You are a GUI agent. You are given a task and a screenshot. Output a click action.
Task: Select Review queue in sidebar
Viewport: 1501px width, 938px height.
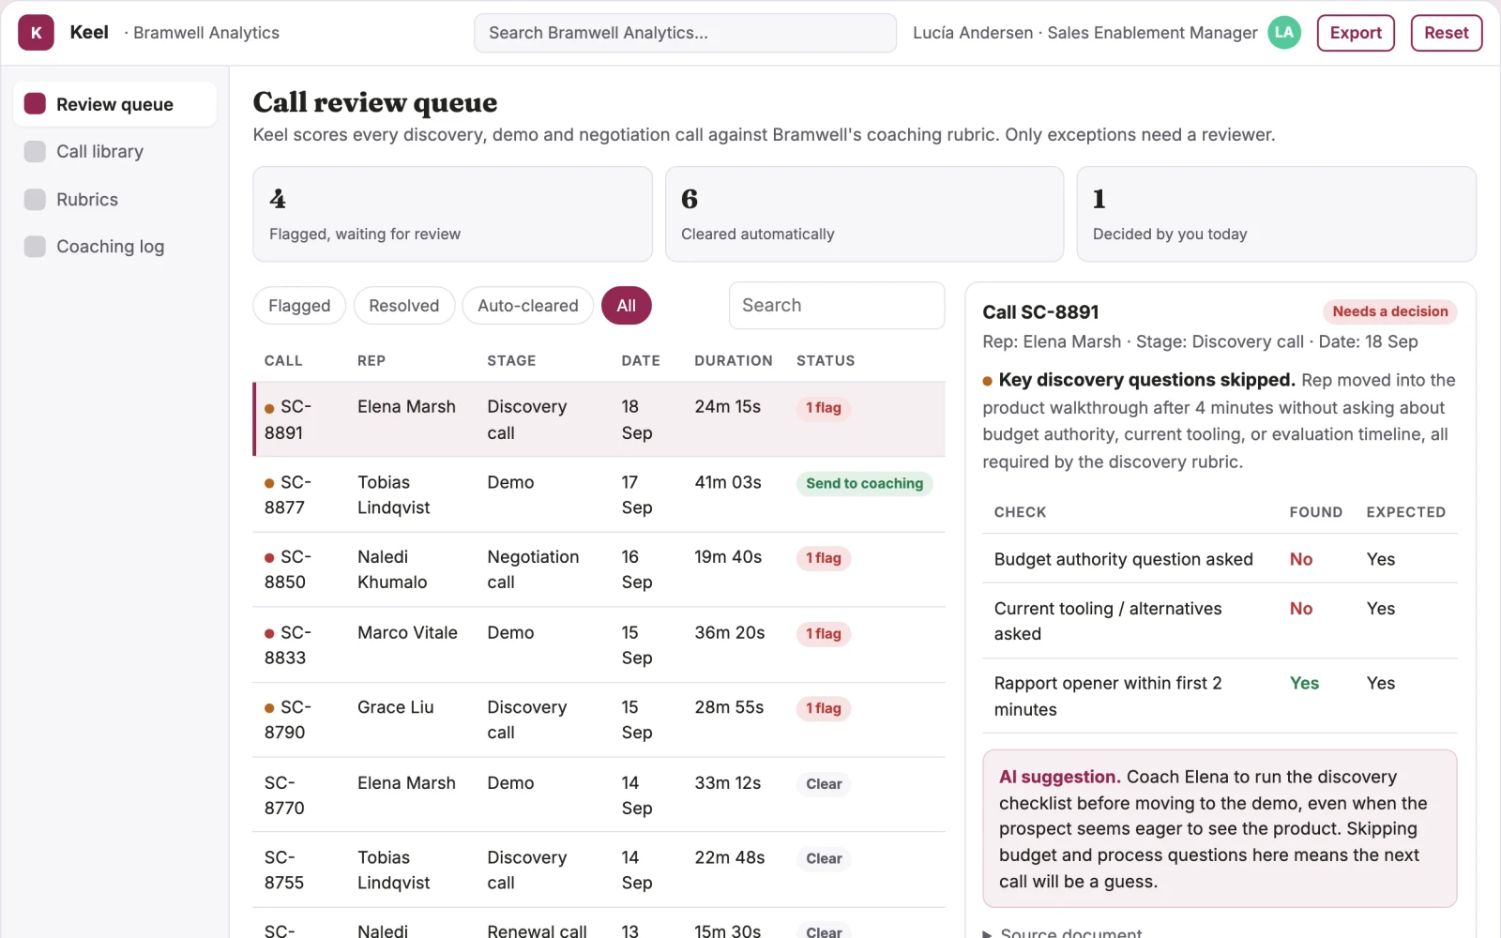pos(114,103)
